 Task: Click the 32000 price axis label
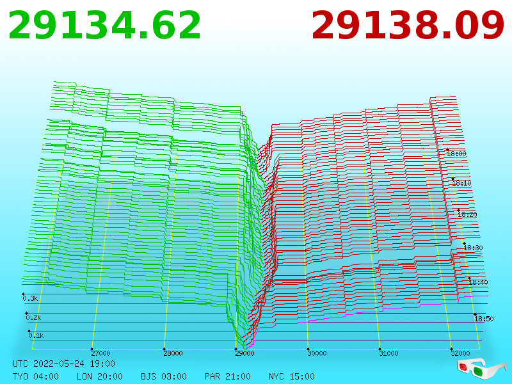[x=460, y=353]
